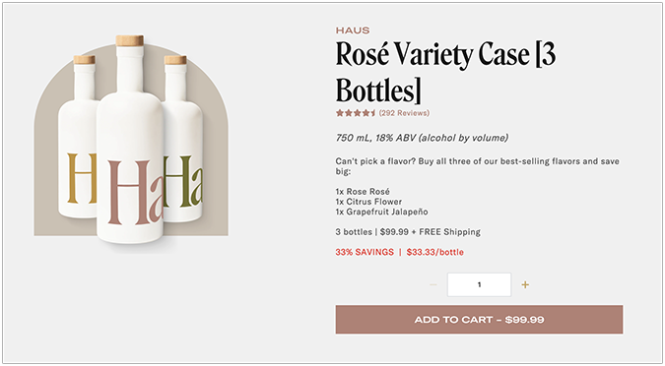Click the 33% SAVINGS red text
Image resolution: width=665 pixels, height=366 pixels.
coord(365,252)
